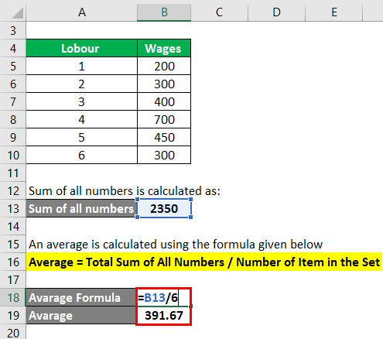Select Wages cell 300 in row 6
383x339 pixels.
pyautogui.click(x=164, y=84)
